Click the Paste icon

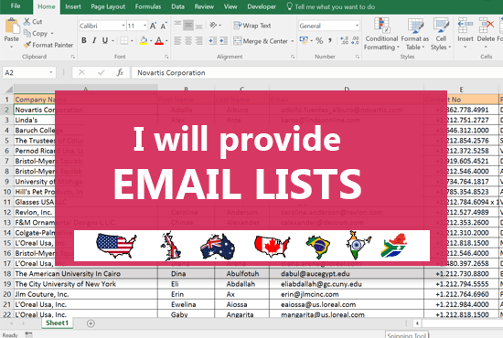[x=12, y=26]
